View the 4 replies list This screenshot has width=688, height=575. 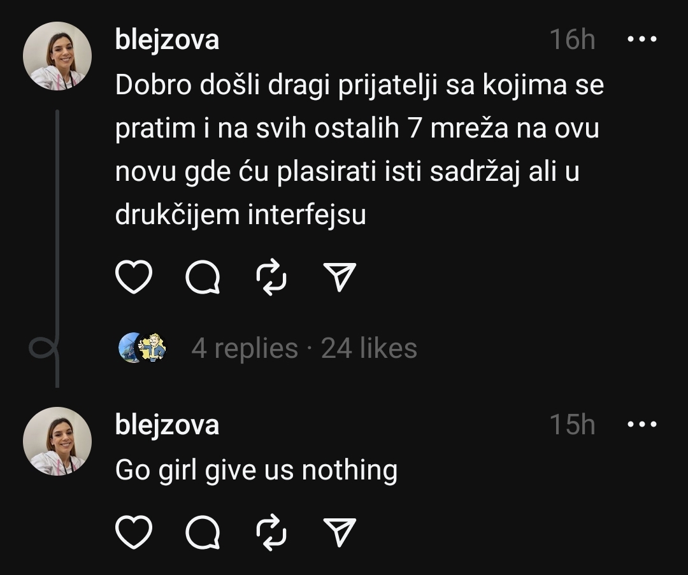(245, 348)
